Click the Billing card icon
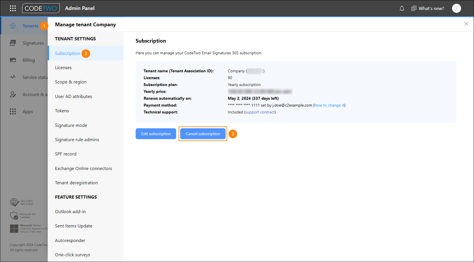Viewport: 474px width, 262px height. 13,60
